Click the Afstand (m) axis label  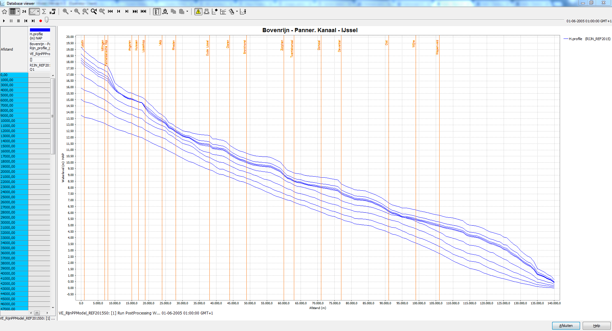(x=317, y=308)
